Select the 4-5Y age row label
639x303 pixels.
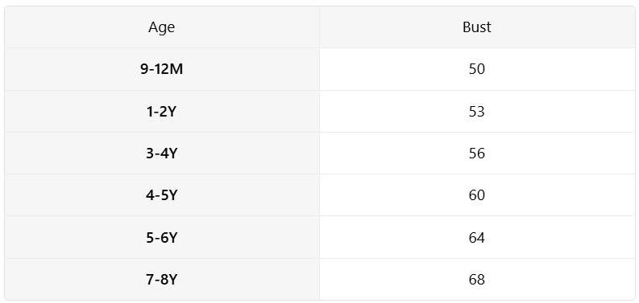click(162, 195)
